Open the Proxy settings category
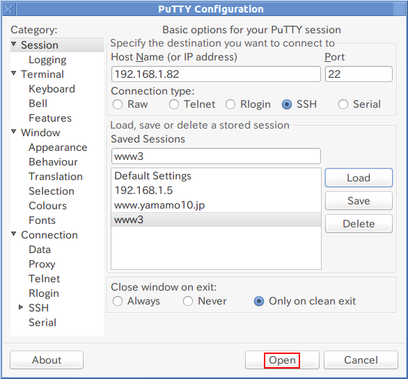 [x=42, y=264]
